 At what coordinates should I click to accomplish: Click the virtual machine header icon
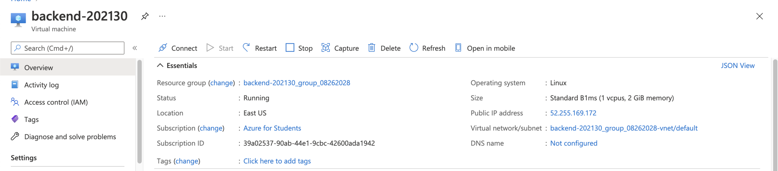coord(18,20)
